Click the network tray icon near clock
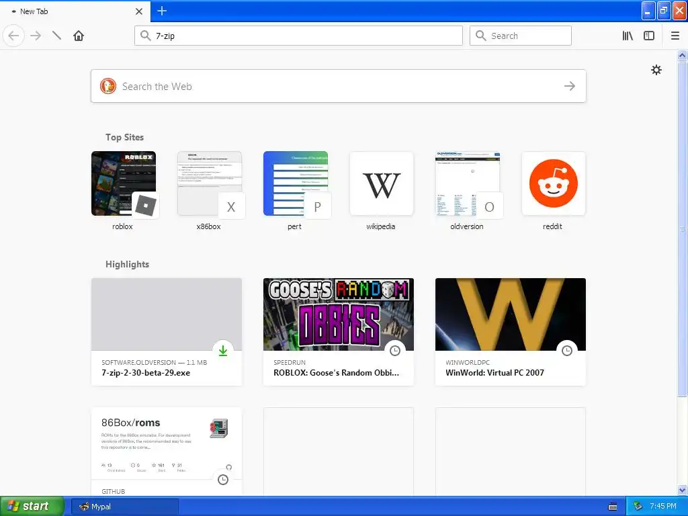This screenshot has width=688, height=516. pos(638,507)
